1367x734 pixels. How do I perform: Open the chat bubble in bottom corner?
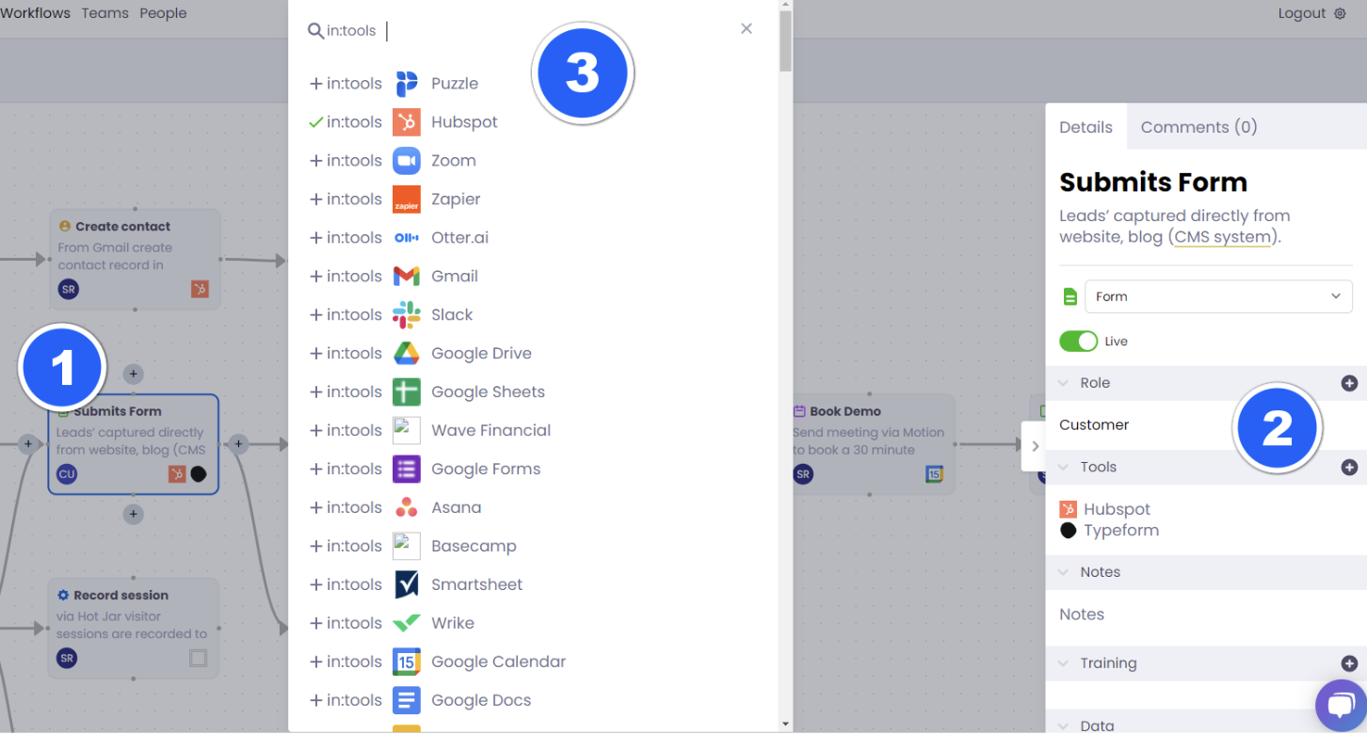tap(1341, 706)
